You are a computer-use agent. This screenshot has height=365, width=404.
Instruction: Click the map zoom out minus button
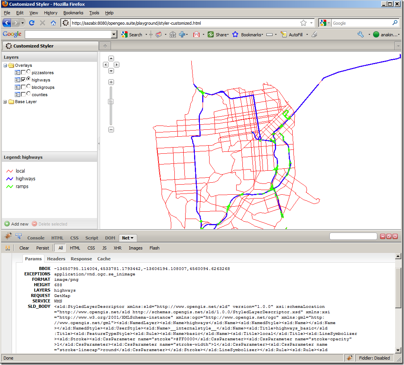point(111,129)
